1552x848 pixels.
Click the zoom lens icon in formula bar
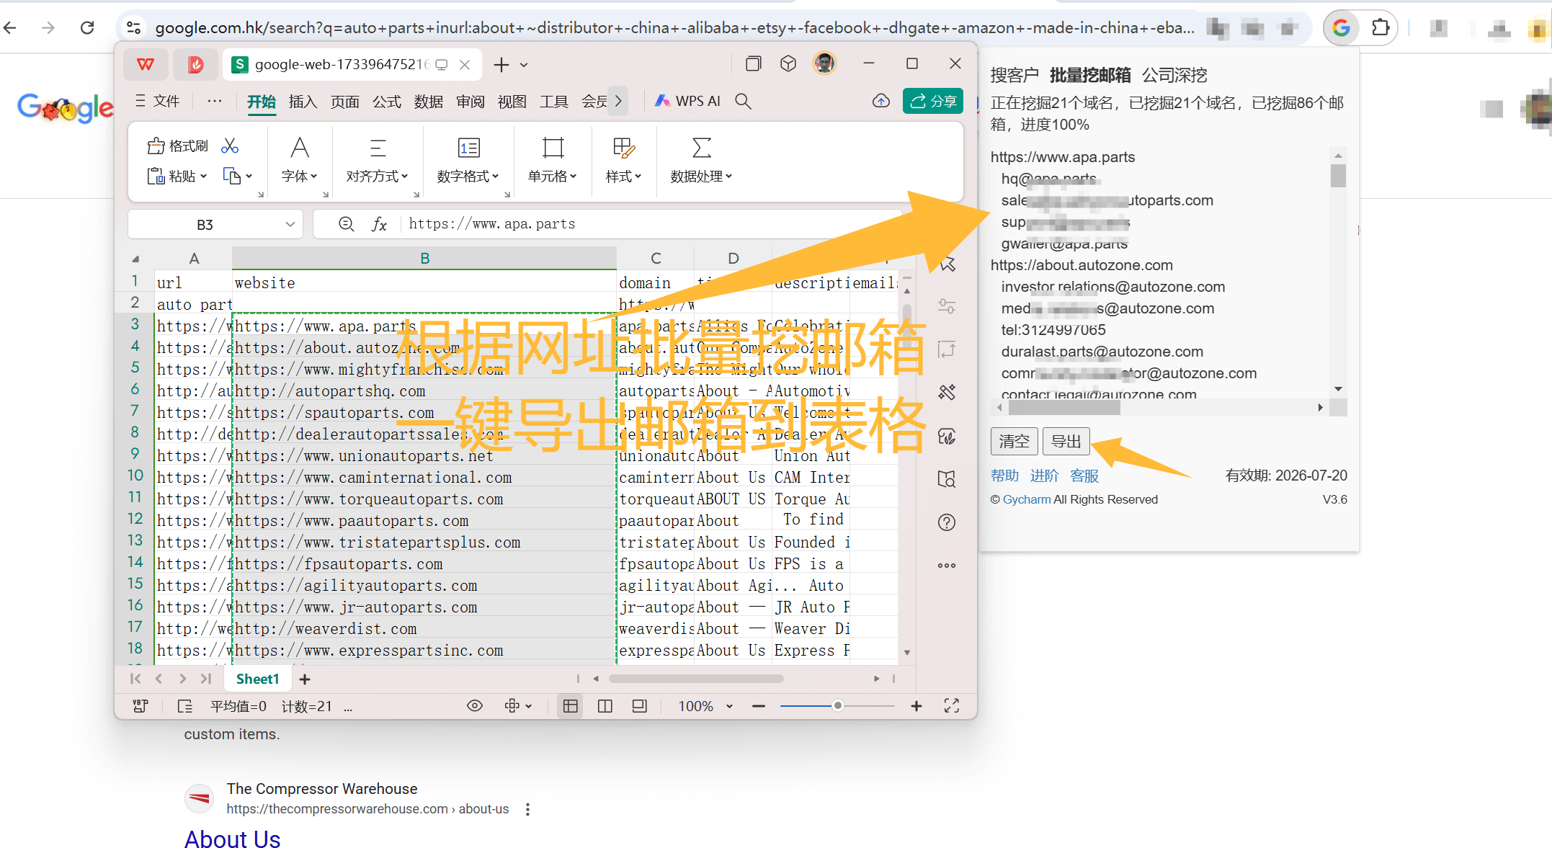tap(346, 224)
